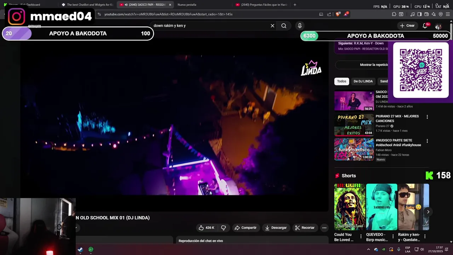
Task: Open Could You Be Loved short
Action: point(350,207)
